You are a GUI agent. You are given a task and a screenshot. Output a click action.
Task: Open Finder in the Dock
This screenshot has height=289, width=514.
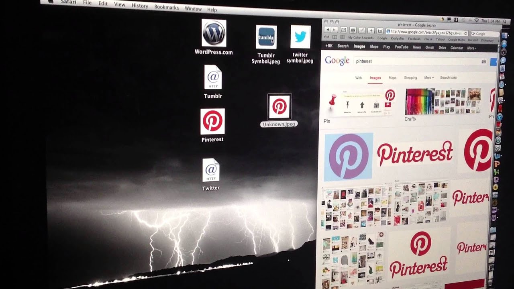[x=504, y=36]
